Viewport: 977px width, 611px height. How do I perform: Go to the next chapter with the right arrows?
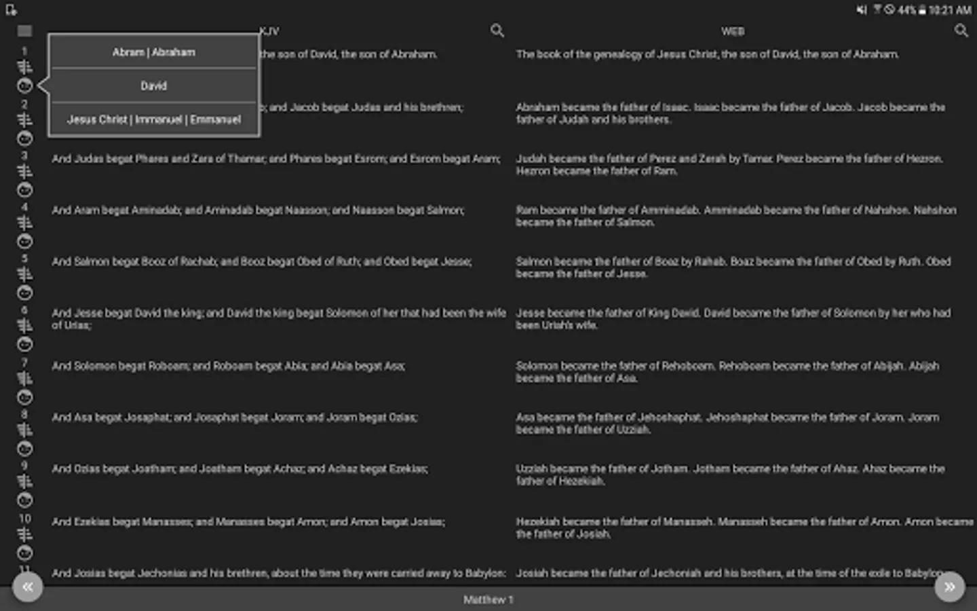coord(950,587)
